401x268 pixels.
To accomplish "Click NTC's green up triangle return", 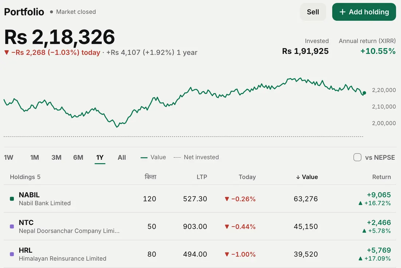I will (364, 231).
